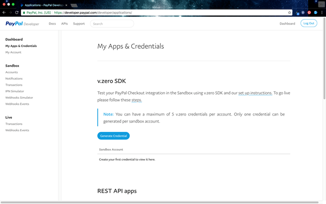326x204 pixels.
Task: Open Sandbox Accounts in sidebar
Action: click(x=11, y=72)
